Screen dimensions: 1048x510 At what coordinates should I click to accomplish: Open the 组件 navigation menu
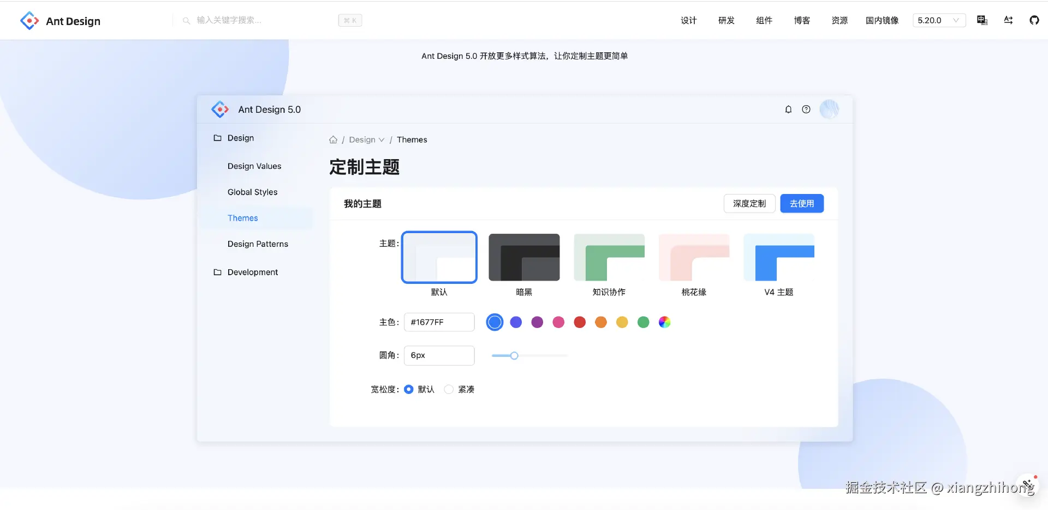[764, 20]
